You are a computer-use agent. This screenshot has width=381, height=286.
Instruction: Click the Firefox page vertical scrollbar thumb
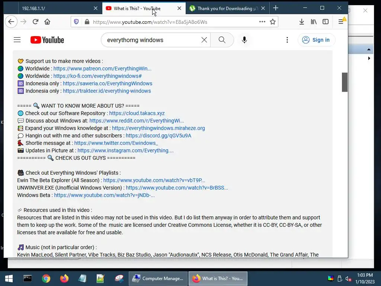point(345,82)
